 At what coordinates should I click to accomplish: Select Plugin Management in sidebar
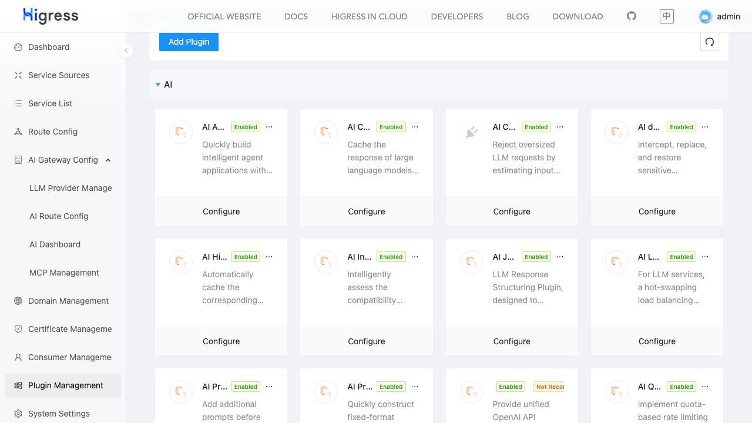[63, 385]
